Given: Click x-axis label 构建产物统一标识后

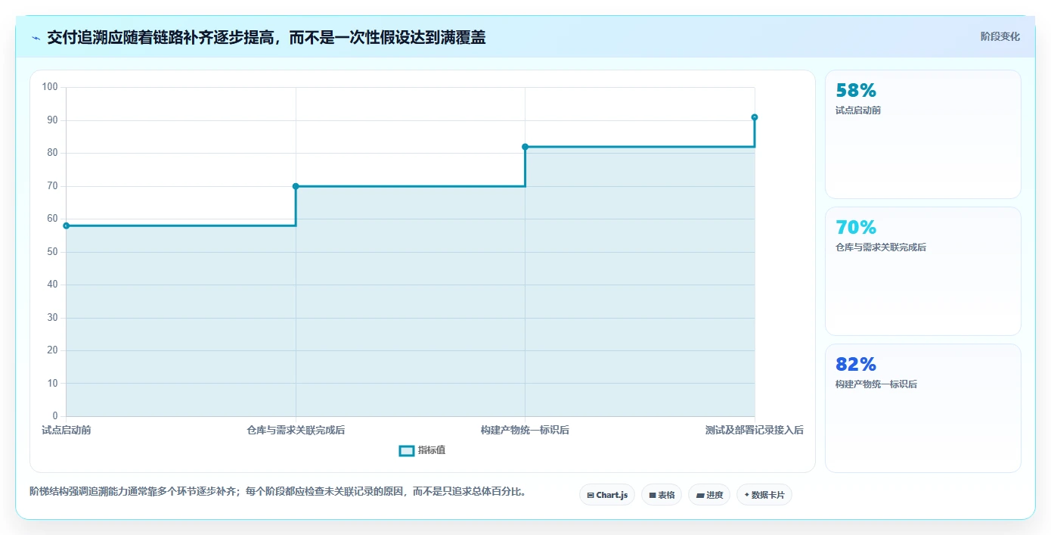Looking at the screenshot, I should coord(525,431).
